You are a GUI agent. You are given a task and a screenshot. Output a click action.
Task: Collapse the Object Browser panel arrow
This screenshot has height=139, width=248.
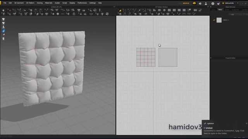(211, 7)
